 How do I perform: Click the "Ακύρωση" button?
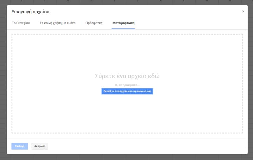point(40,146)
